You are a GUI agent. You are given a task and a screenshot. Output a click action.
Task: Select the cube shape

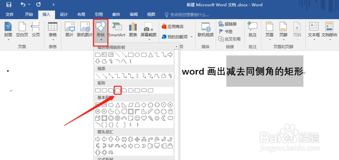tap(98, 118)
